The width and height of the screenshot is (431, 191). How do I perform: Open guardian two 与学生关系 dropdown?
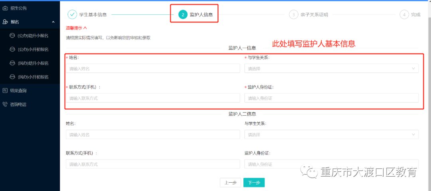331,134
